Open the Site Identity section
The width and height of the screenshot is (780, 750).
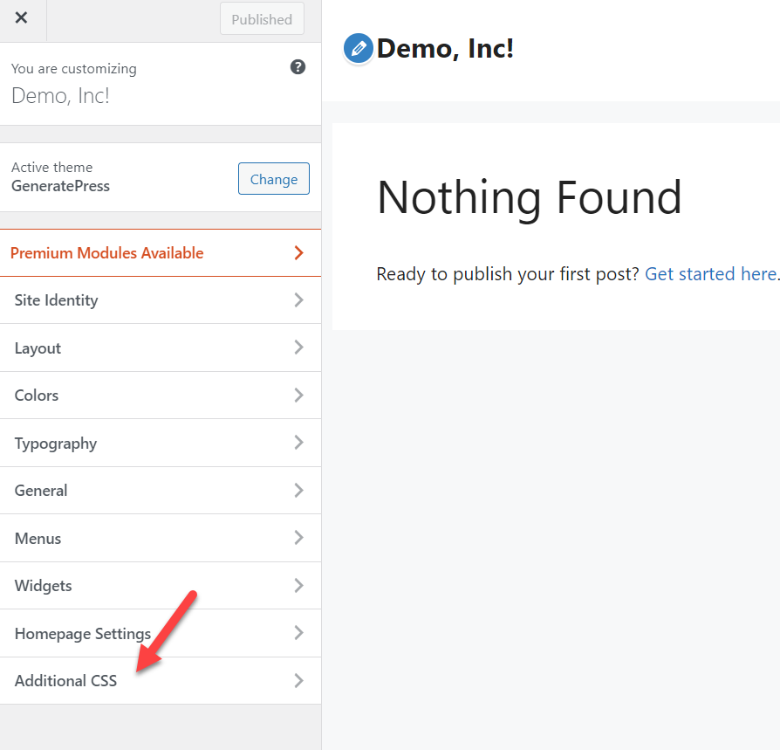click(x=161, y=300)
